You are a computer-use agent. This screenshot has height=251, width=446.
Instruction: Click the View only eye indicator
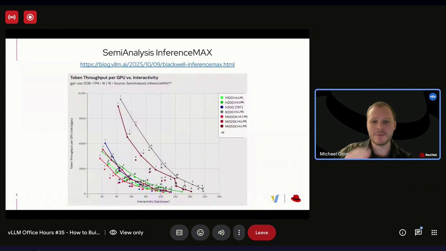pyautogui.click(x=126, y=232)
